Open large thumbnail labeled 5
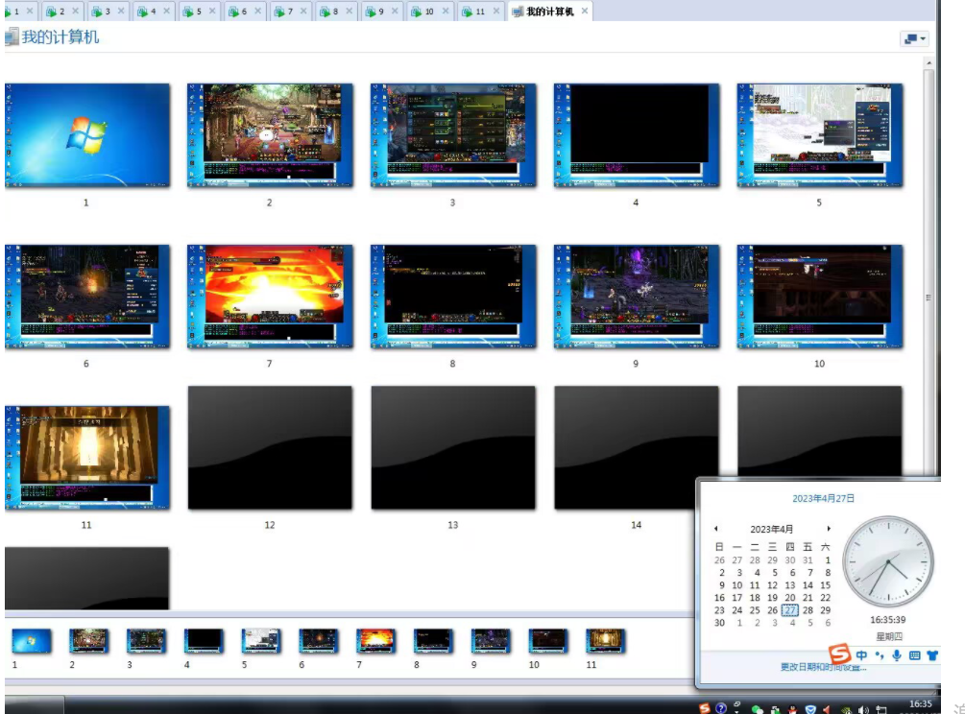This screenshot has height=714, width=965. [x=820, y=135]
